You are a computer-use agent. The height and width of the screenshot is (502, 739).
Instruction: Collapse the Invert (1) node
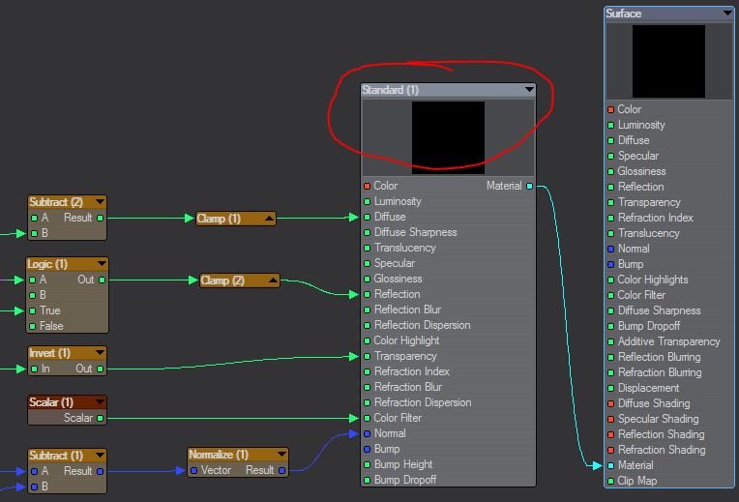coord(100,353)
